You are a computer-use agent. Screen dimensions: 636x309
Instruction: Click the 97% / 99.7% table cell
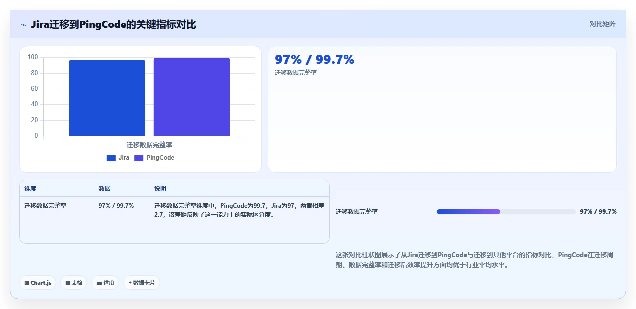pos(116,205)
